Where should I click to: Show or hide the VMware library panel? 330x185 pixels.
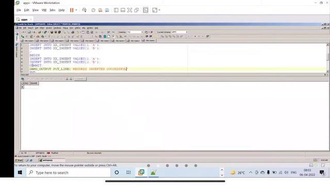[x=116, y=10]
